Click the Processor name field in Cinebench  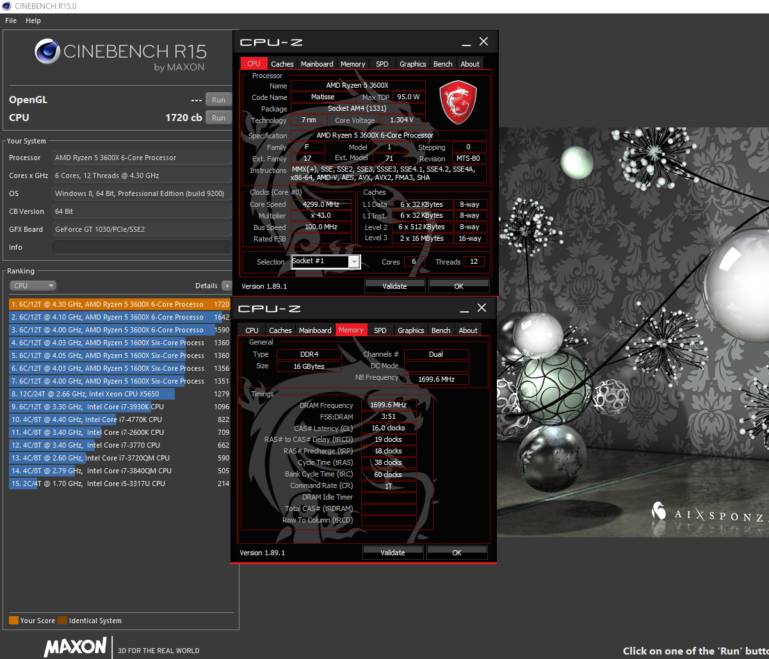point(142,158)
